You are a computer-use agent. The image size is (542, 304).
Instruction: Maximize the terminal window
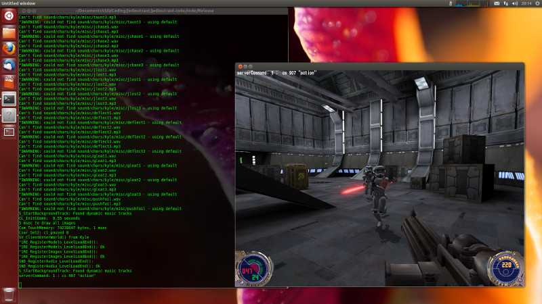34,11
